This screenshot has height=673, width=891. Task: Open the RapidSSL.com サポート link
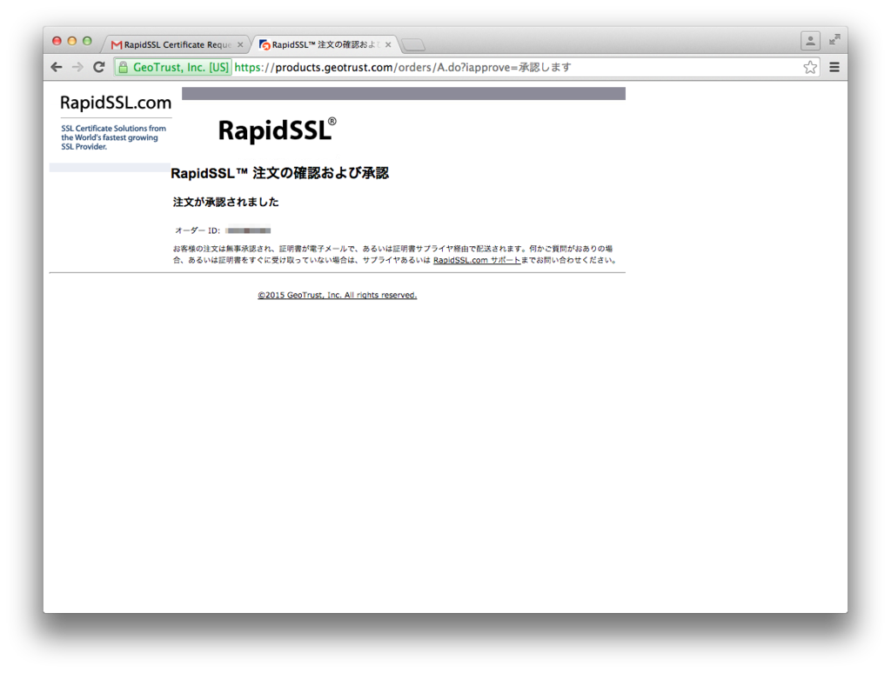tap(476, 260)
